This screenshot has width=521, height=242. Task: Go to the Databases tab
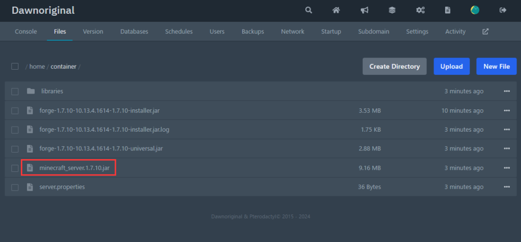(134, 32)
